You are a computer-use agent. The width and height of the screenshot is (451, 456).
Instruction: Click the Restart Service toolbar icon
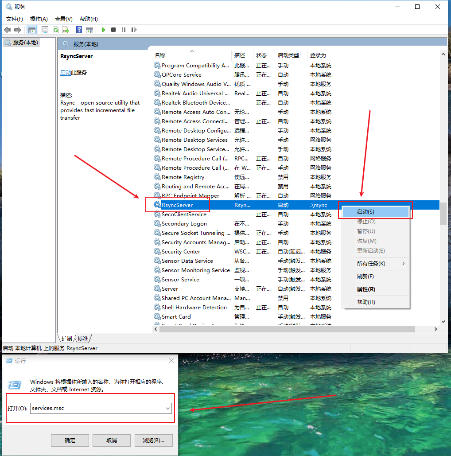click(134, 30)
